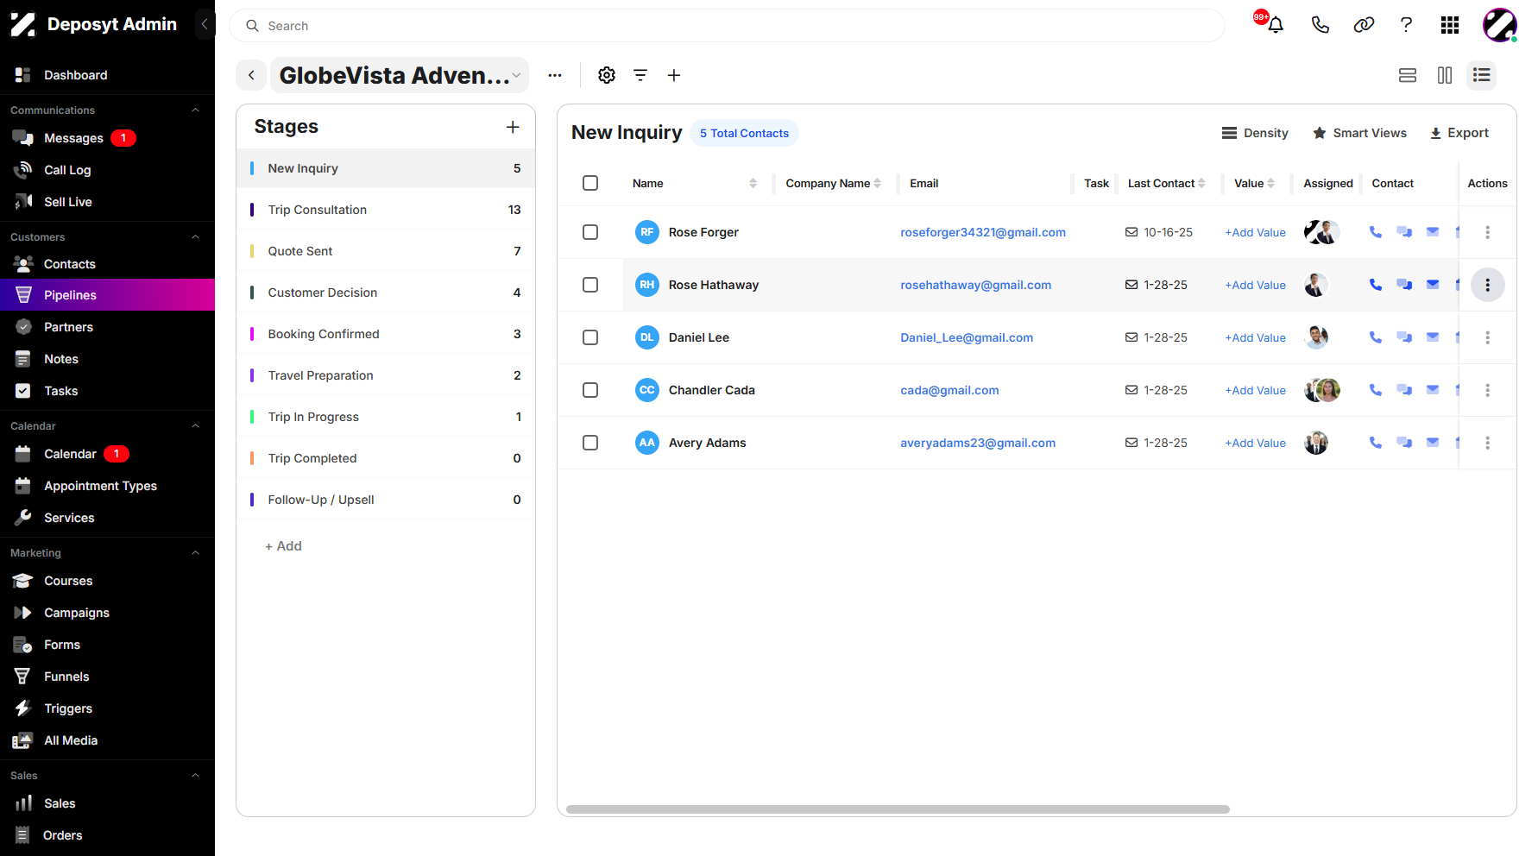Sort by the Name column arrows

pyautogui.click(x=753, y=183)
